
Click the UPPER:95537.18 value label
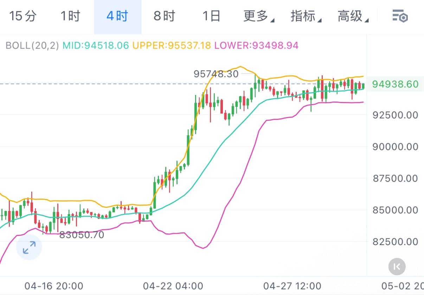(x=172, y=45)
